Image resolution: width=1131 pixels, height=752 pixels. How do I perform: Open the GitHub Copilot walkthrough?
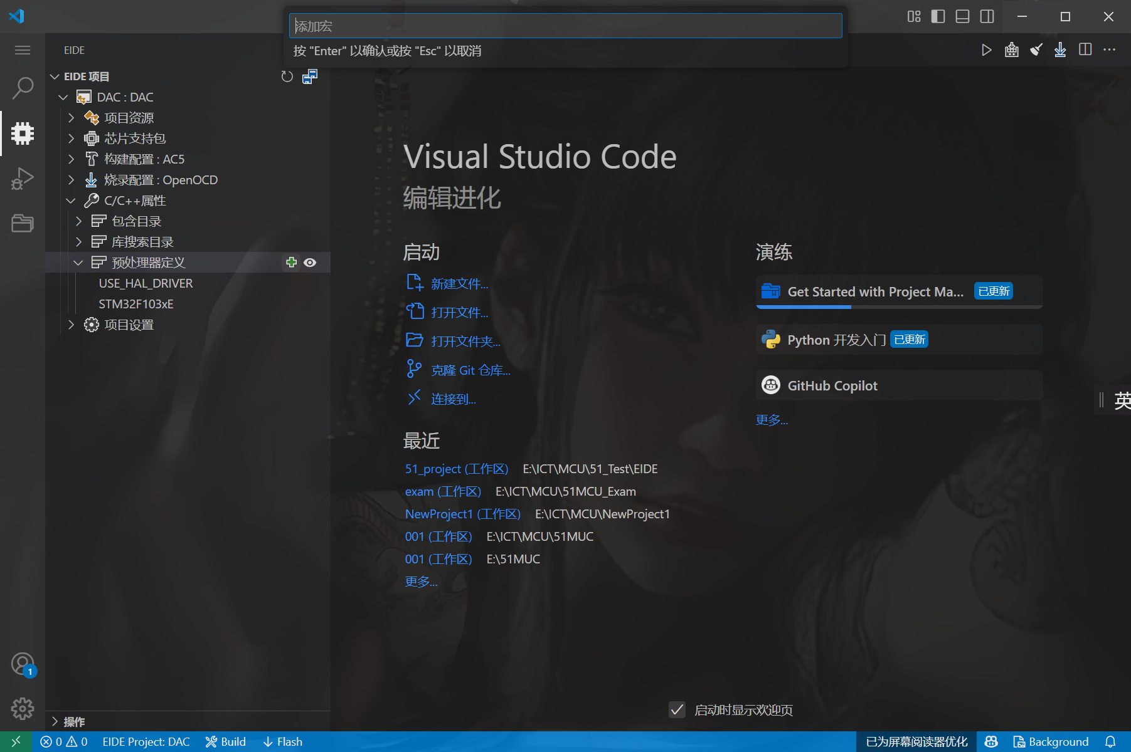tap(899, 385)
